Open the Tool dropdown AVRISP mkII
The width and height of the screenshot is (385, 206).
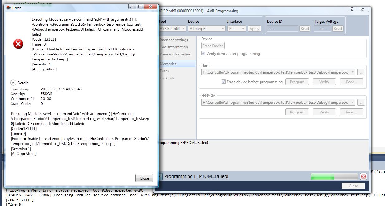click(x=173, y=28)
